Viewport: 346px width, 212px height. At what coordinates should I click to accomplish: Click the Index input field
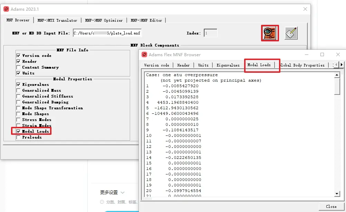point(211,33)
